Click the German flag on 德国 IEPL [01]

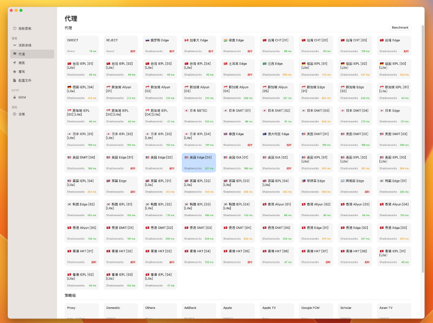coord(303,64)
